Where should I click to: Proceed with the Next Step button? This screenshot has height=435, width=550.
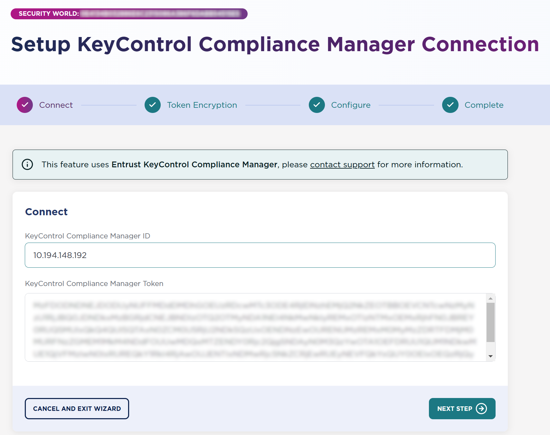(462, 409)
